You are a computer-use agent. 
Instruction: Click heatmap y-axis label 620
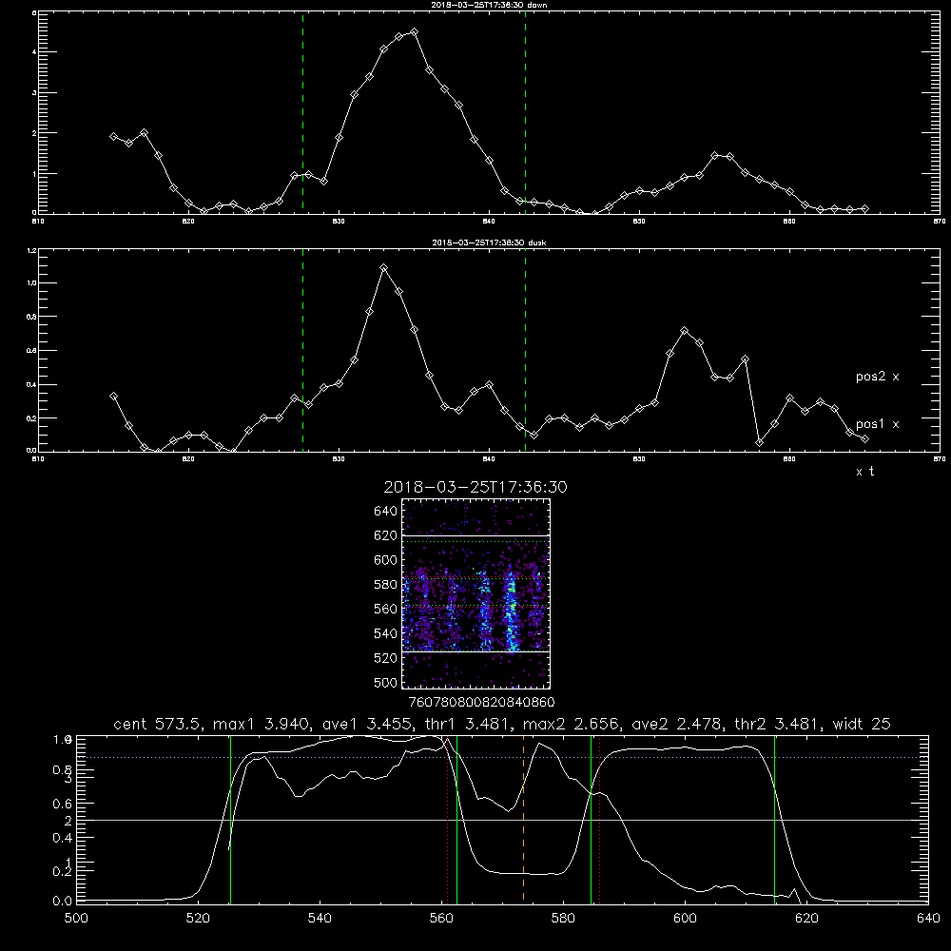pos(386,535)
